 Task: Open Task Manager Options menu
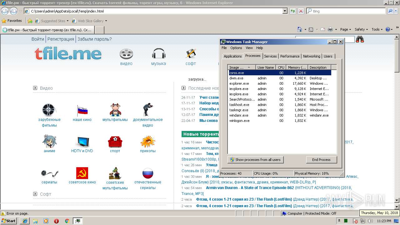[x=236, y=48]
